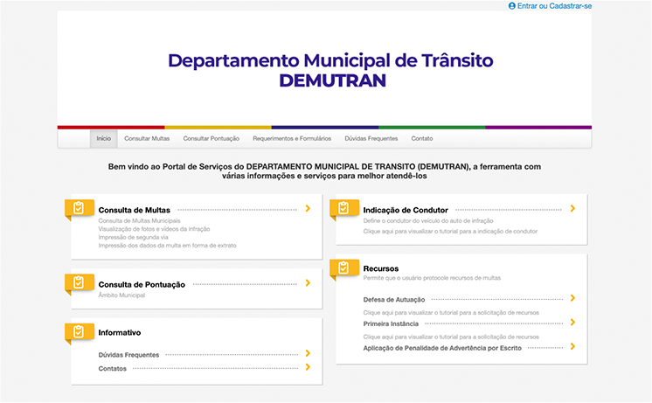Click the user icon beside Entrar ou Cadastrar-se

click(512, 6)
